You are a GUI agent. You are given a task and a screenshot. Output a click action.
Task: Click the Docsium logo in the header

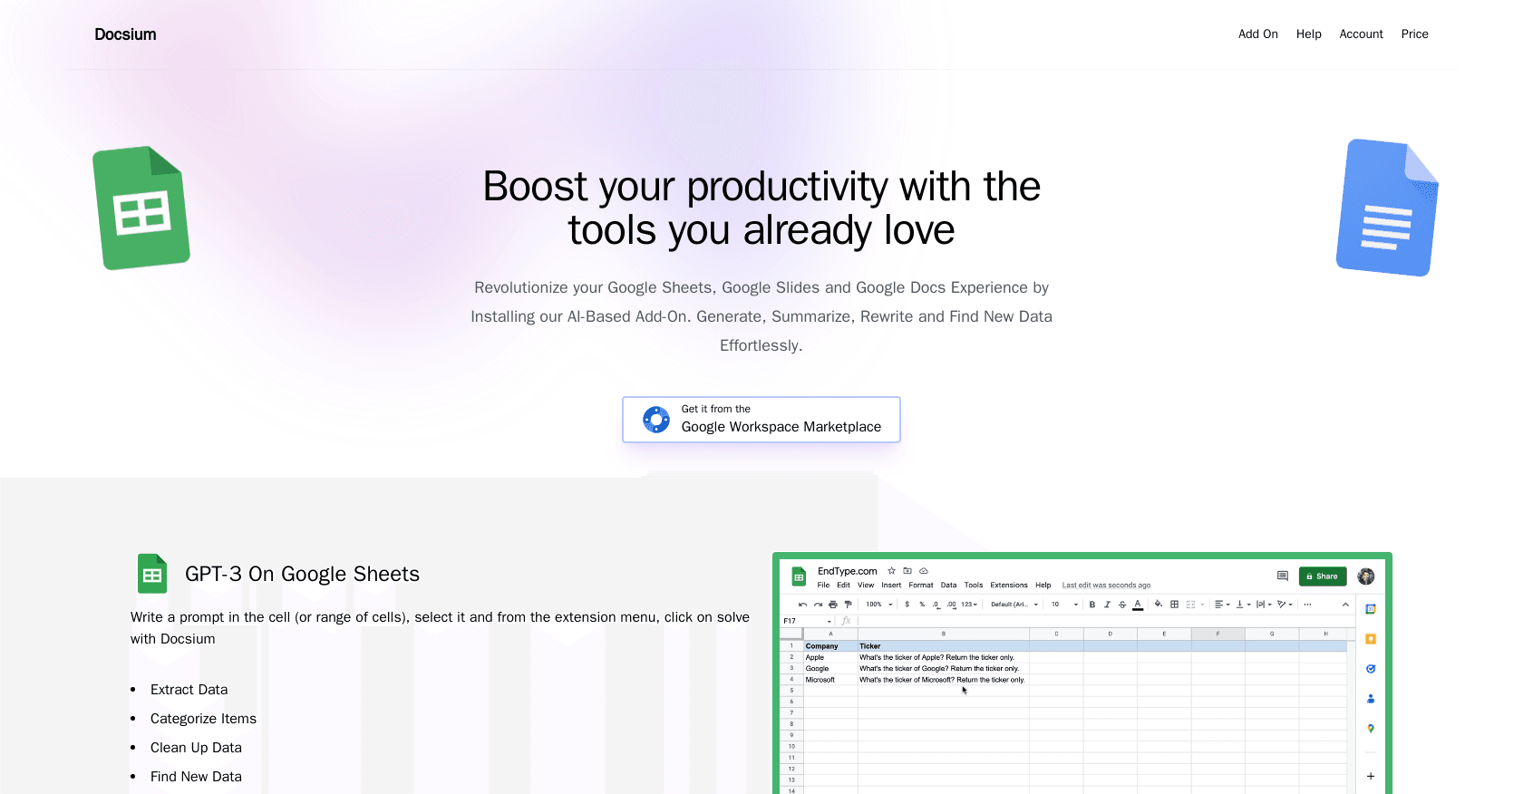tap(125, 34)
